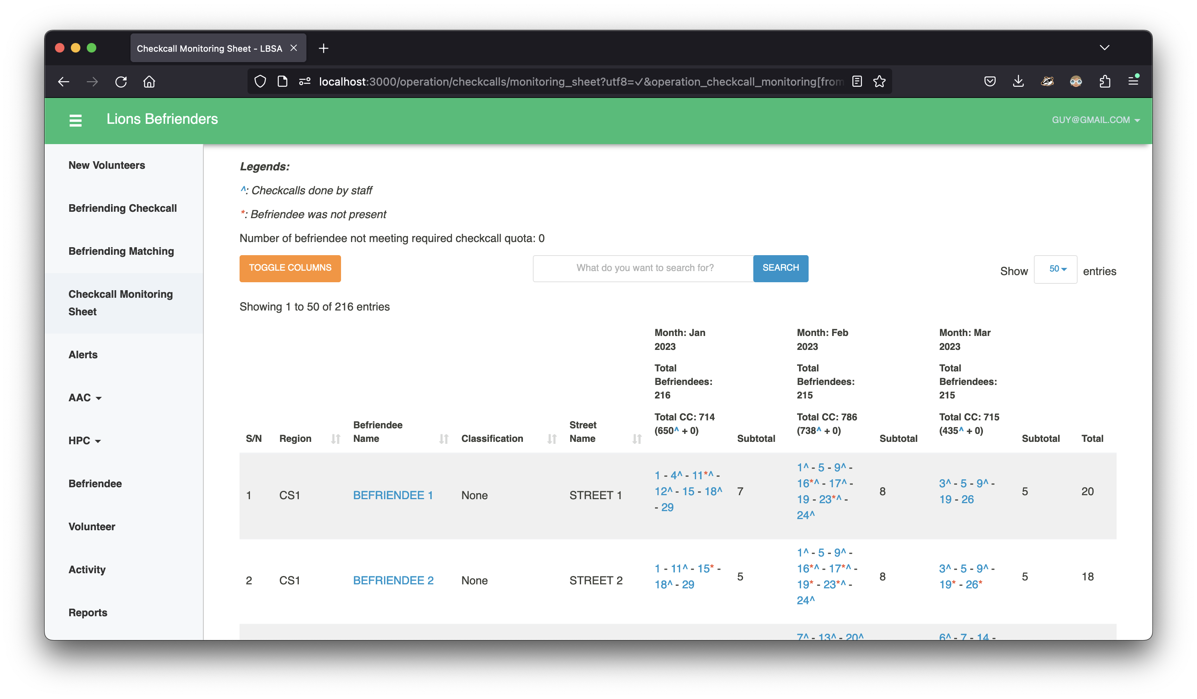Sort table by Street Name column
The height and width of the screenshot is (699, 1197).
tap(637, 439)
